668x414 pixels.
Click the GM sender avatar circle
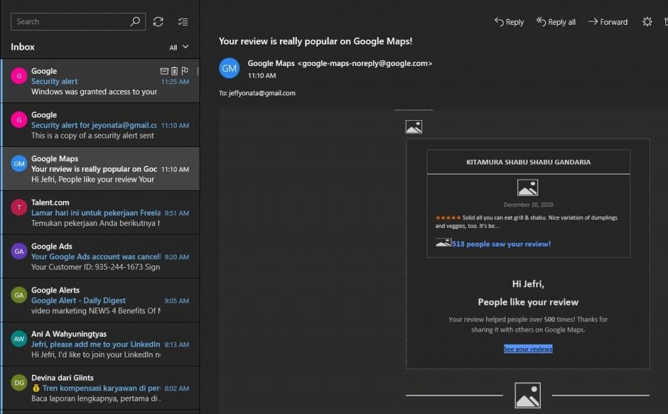pos(229,68)
